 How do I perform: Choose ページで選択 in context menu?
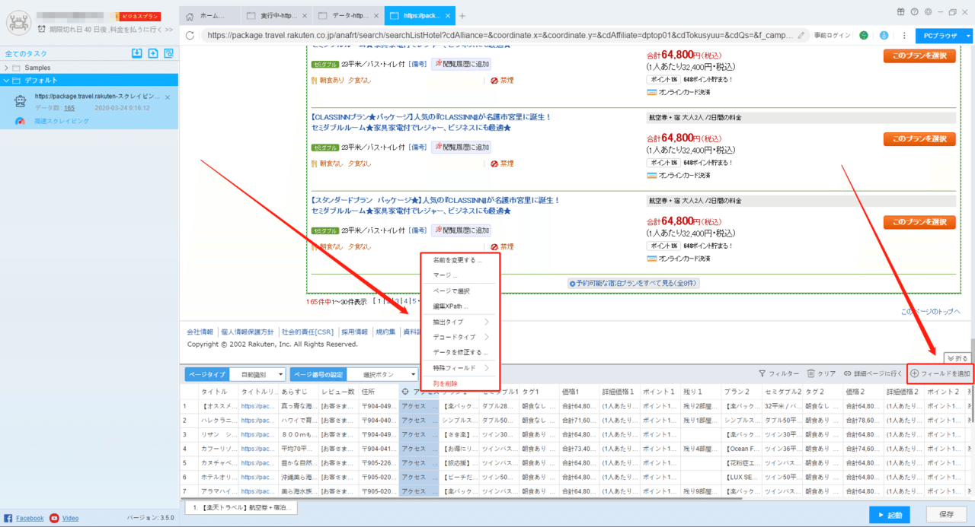pos(452,291)
